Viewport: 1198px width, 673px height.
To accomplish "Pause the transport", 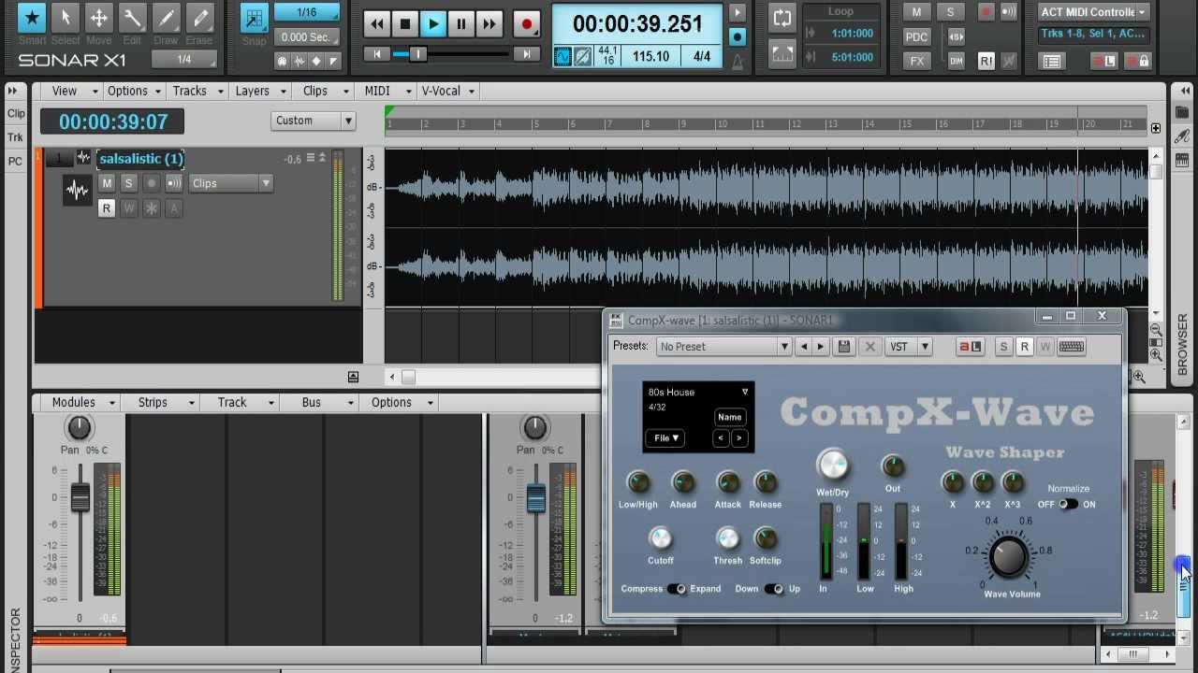I will point(460,24).
